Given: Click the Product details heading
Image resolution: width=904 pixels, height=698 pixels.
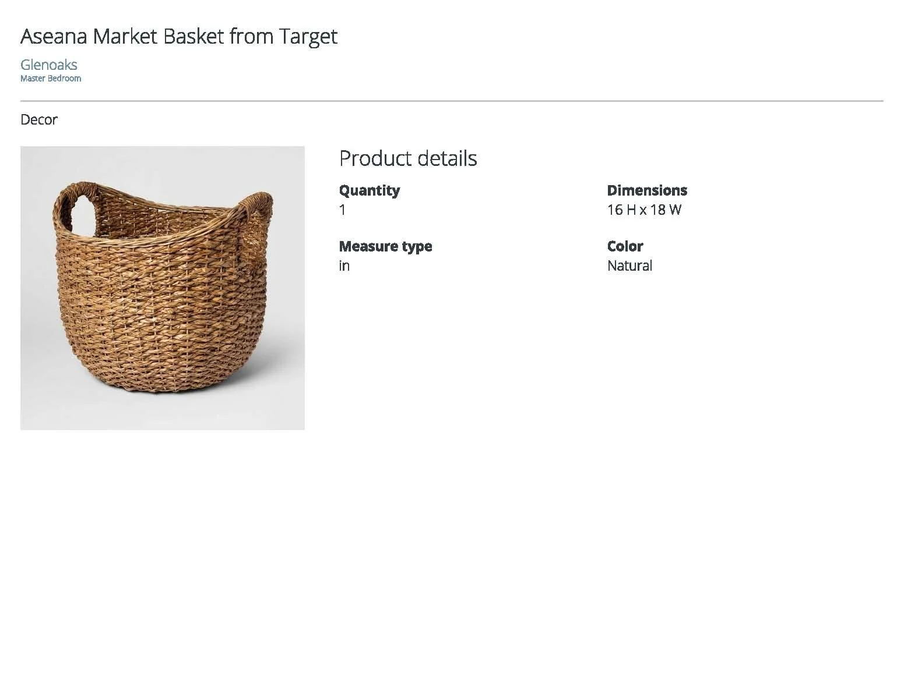Looking at the screenshot, I should pos(407,158).
